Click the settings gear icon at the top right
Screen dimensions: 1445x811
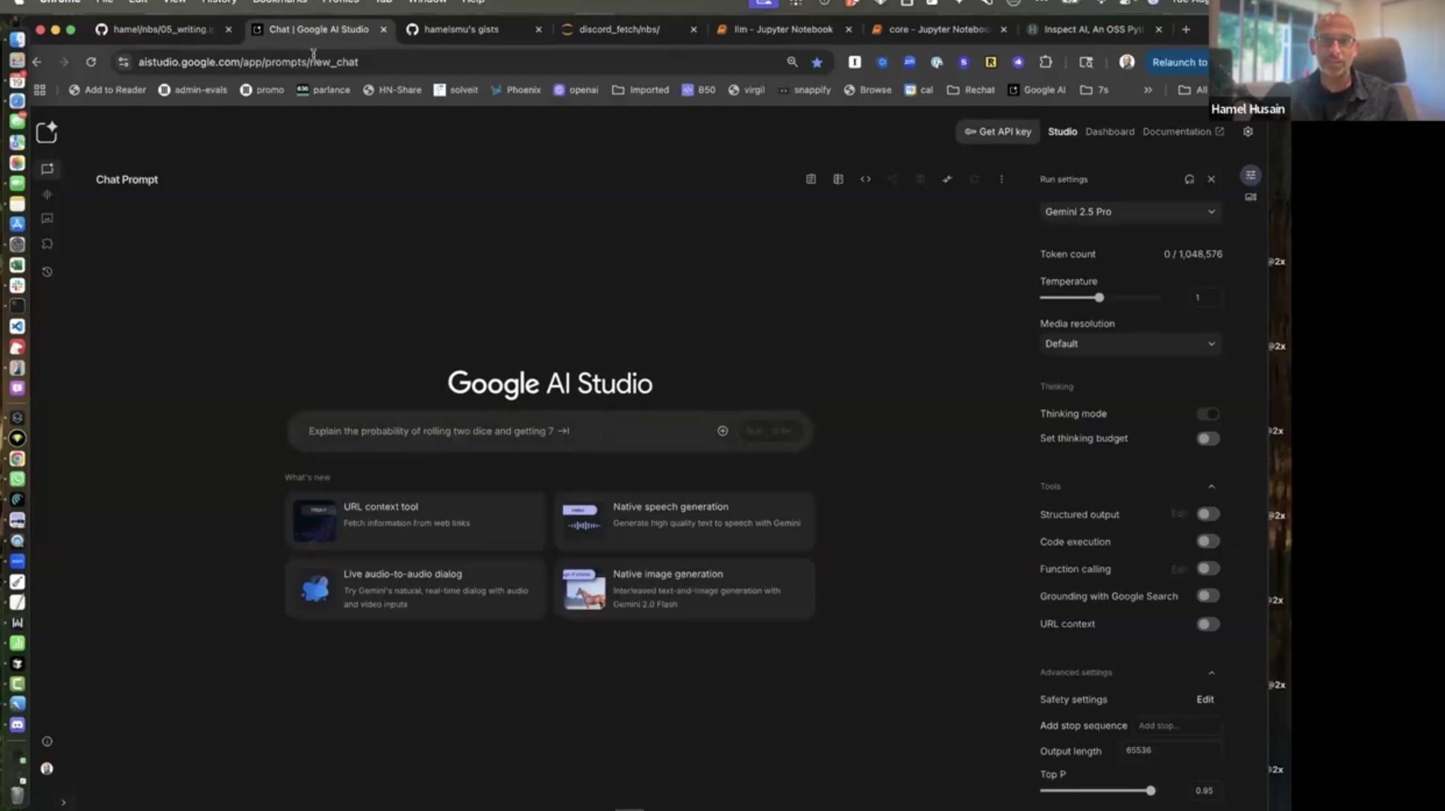(1248, 131)
